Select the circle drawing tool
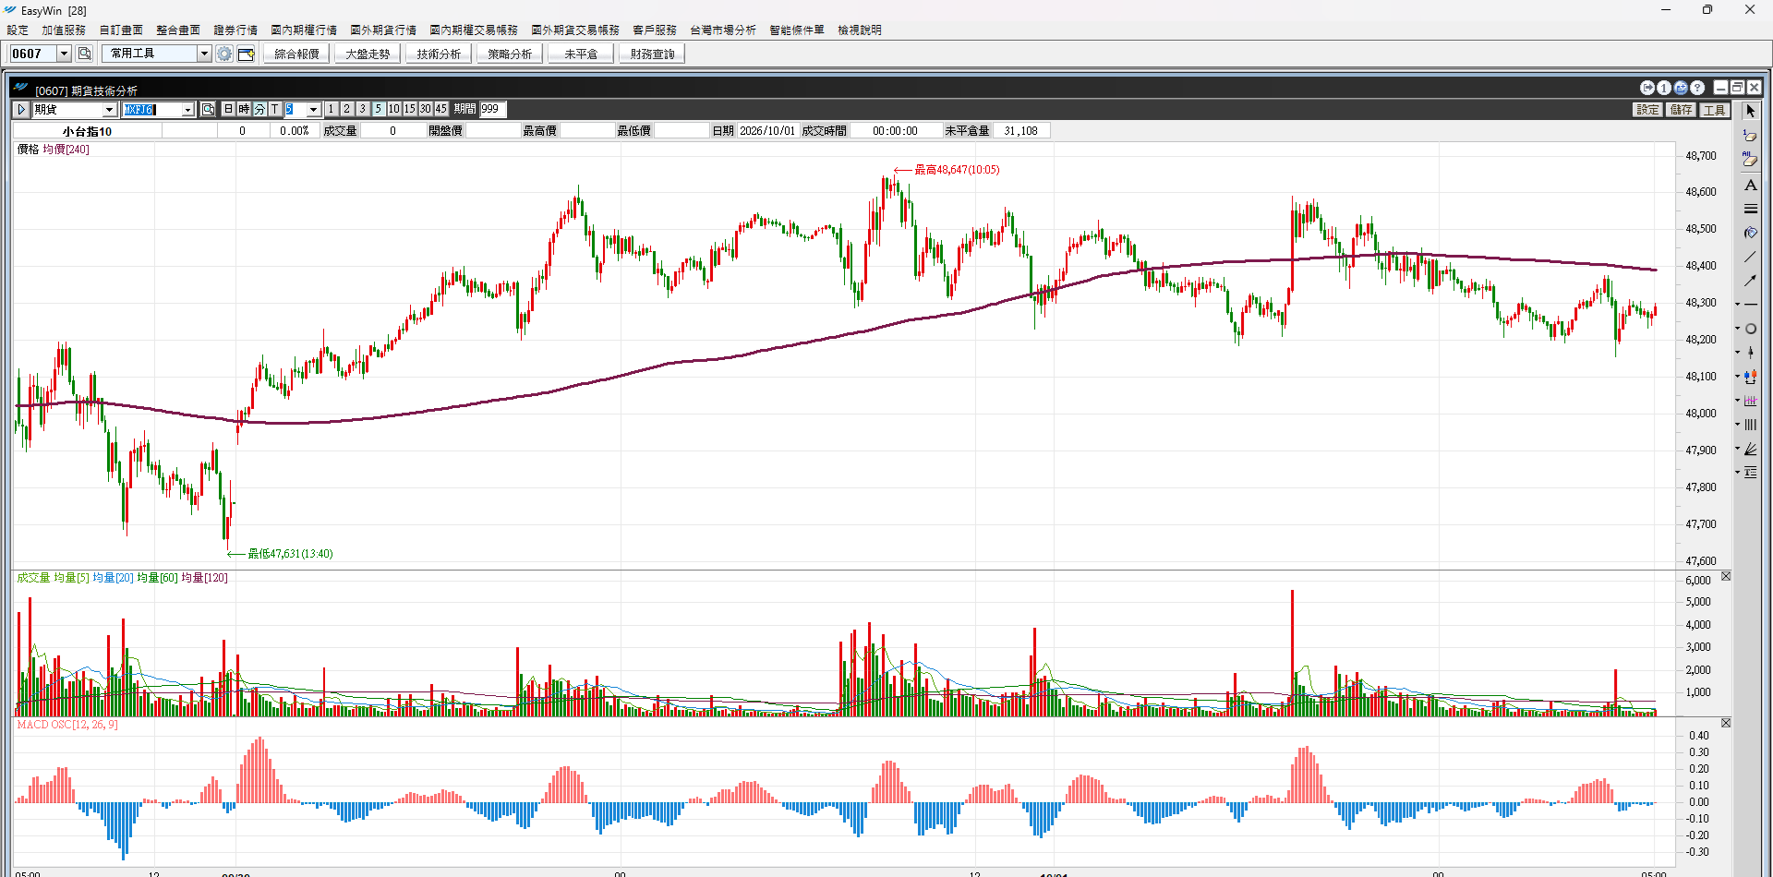The height and width of the screenshot is (877, 1773). click(x=1751, y=329)
